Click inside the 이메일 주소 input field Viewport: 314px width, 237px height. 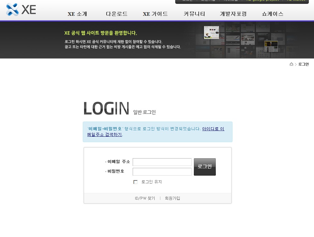(x=162, y=162)
